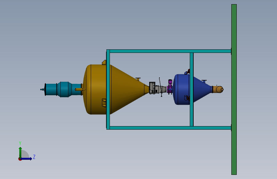The width and height of the screenshot is (277, 179).
Task: Select the small yellow pipe on tank head
Action: 80,89
